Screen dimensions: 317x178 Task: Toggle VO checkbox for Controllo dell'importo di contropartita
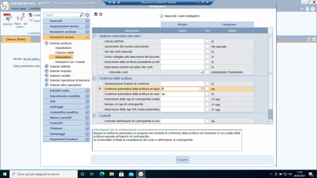tap(207, 121)
